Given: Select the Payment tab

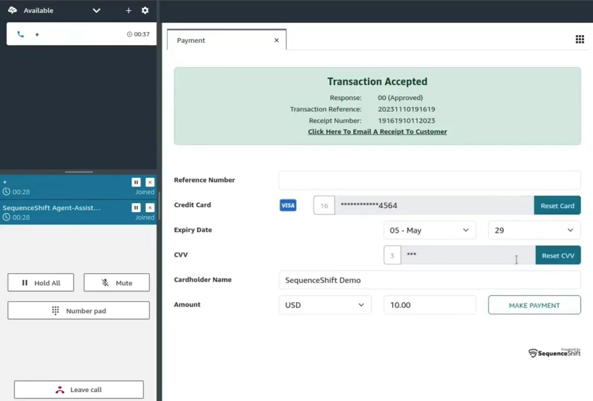Looking at the screenshot, I should (x=191, y=40).
